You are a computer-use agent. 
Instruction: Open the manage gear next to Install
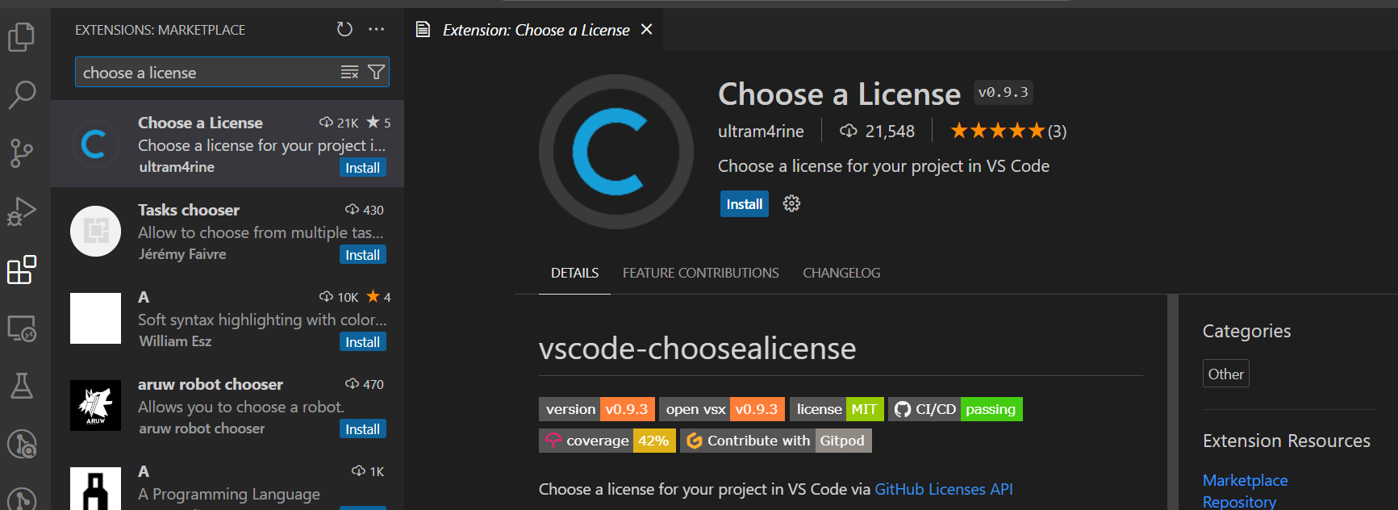791,203
